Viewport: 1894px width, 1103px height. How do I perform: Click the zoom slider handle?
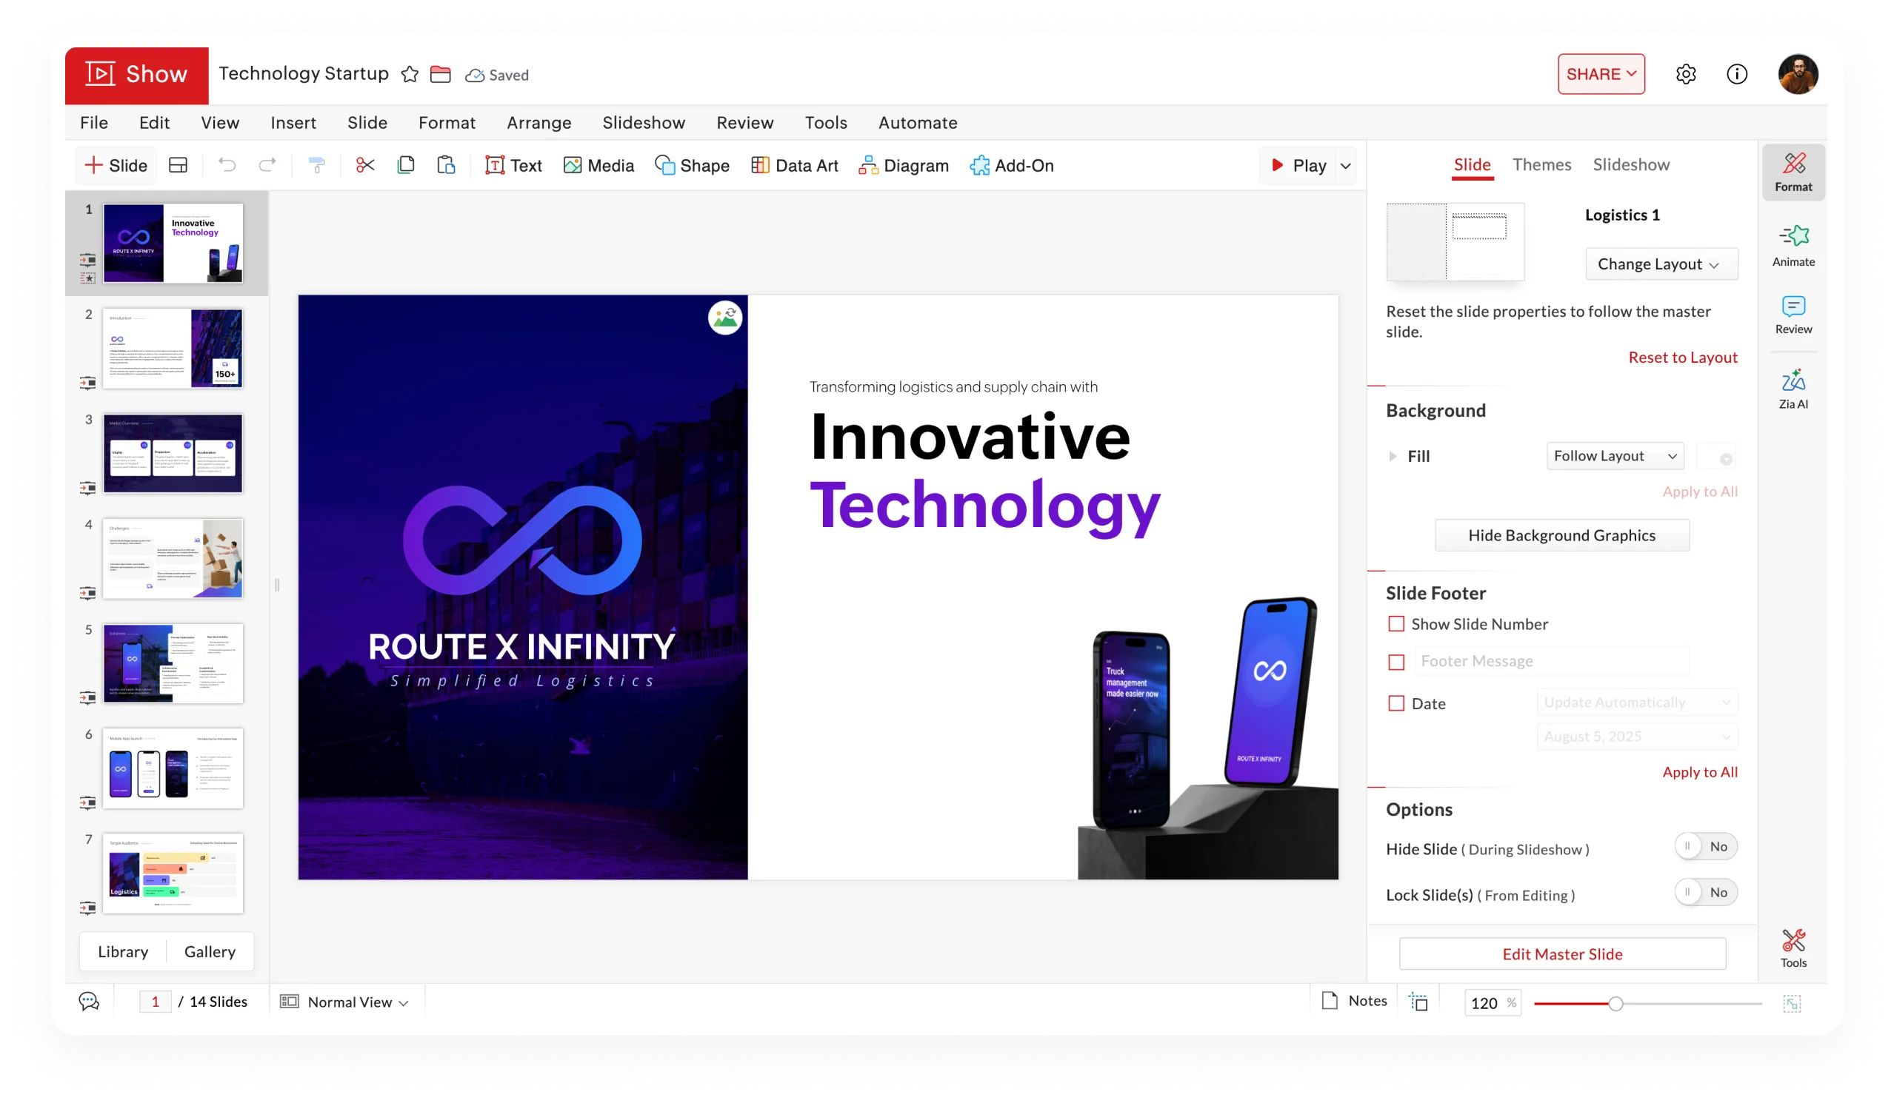click(x=1615, y=1004)
